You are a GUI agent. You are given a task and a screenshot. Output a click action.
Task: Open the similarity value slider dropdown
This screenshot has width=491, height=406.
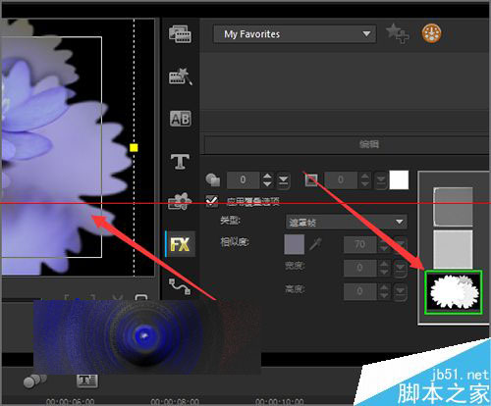pos(400,244)
